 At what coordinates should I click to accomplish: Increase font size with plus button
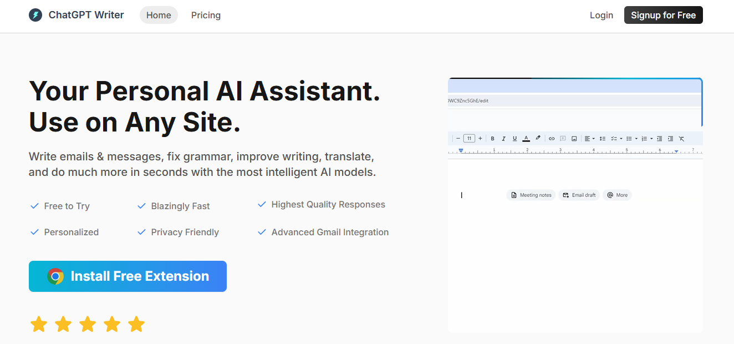pos(480,139)
